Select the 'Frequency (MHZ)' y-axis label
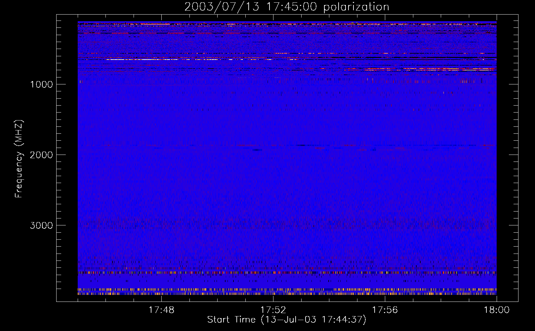The height and width of the screenshot is (331, 535). pyautogui.click(x=19, y=159)
